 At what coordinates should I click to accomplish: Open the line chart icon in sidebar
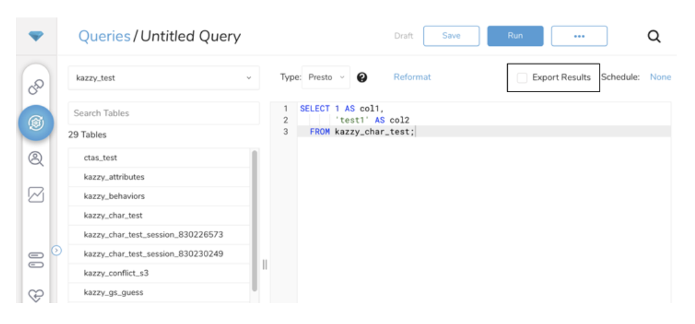point(36,194)
